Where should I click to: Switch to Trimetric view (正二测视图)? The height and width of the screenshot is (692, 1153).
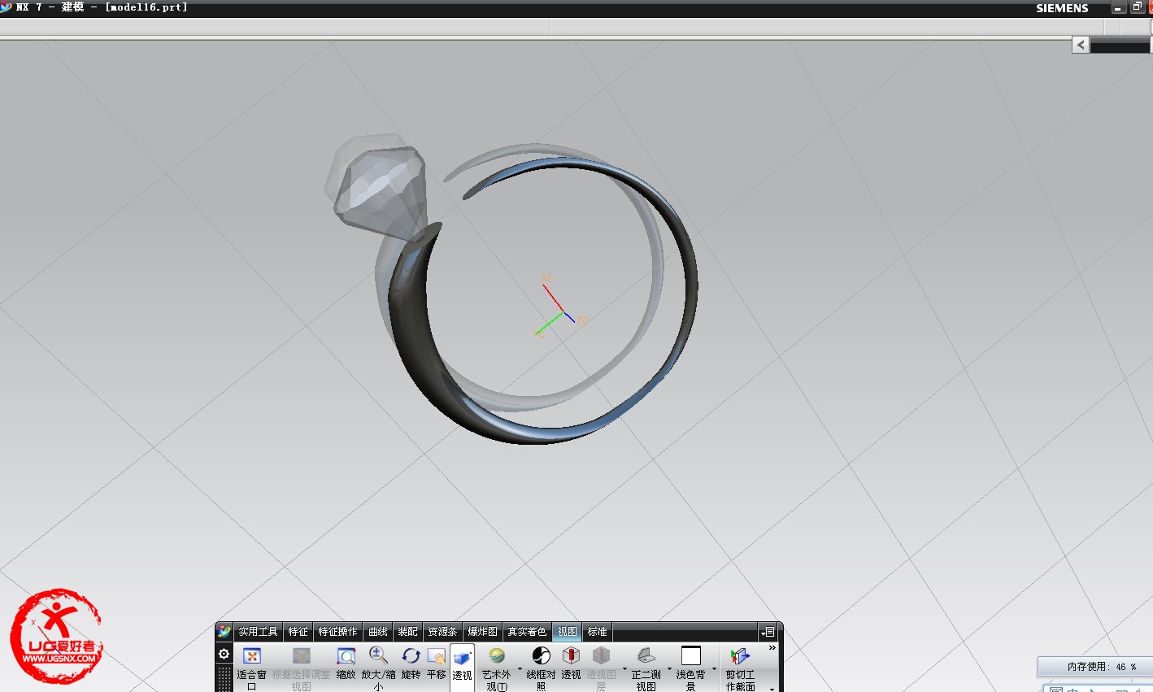click(x=646, y=655)
